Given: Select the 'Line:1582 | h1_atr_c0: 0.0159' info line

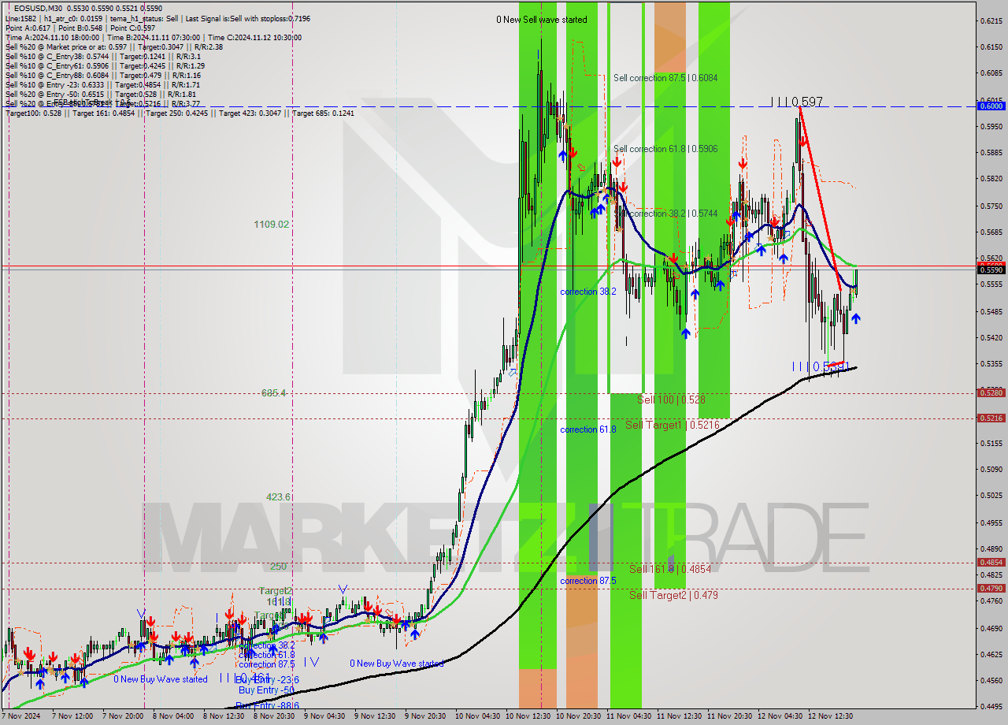Looking at the screenshot, I should coord(157,18).
